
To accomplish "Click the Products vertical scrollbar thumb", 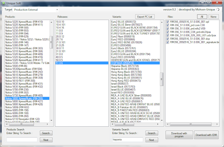I will [51, 42].
